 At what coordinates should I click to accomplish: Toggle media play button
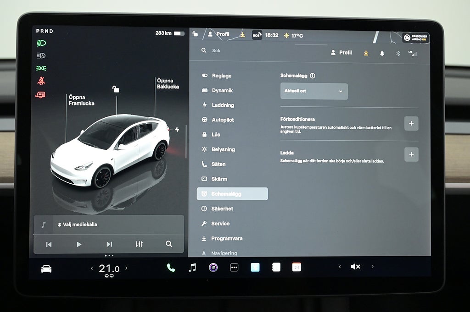(79, 244)
